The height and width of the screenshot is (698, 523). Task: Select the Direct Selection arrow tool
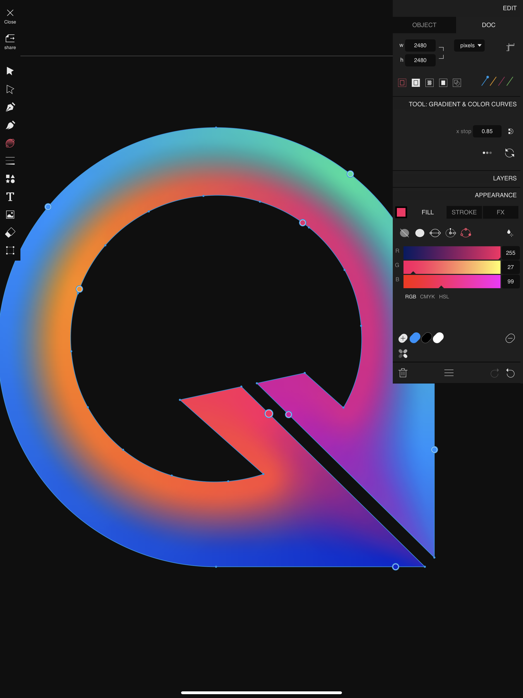coord(10,89)
